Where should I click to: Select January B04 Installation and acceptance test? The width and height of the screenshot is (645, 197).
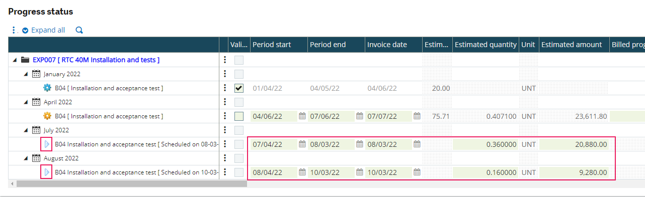(x=109, y=88)
